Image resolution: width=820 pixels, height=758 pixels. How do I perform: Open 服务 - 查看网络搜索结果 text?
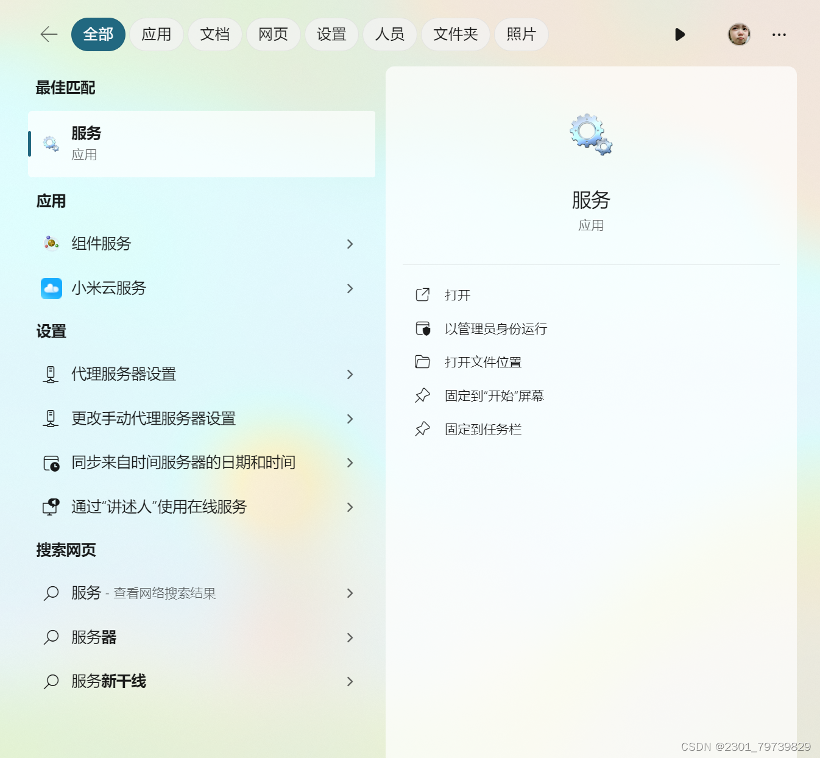pos(144,593)
